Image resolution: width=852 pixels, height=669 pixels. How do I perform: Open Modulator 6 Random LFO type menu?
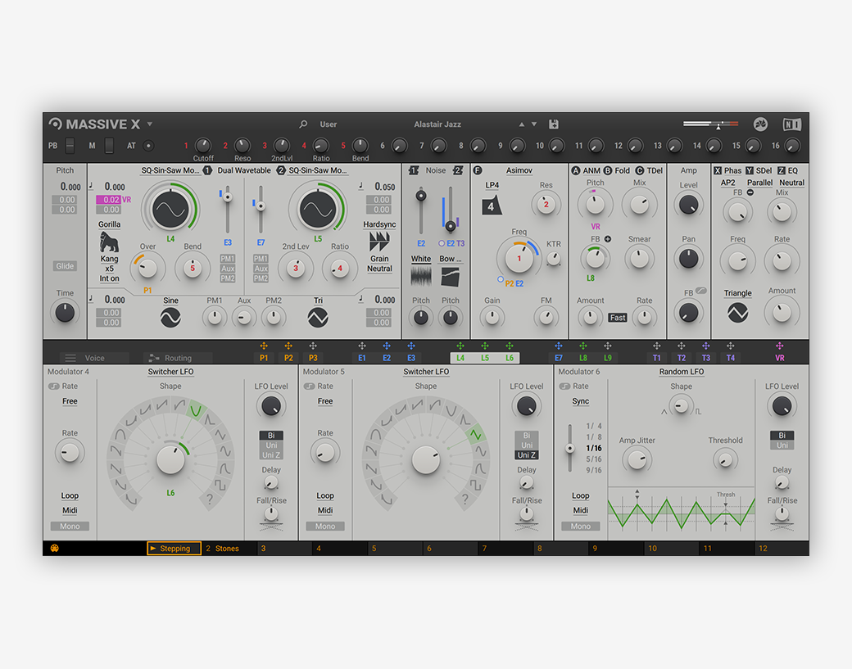point(682,372)
